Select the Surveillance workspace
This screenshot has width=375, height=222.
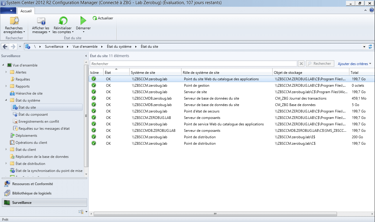coord(45,203)
